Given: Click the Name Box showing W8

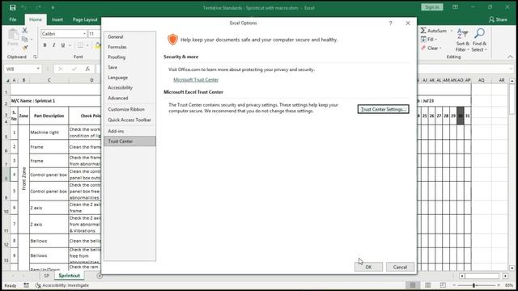Looking at the screenshot, I should click(19, 69).
